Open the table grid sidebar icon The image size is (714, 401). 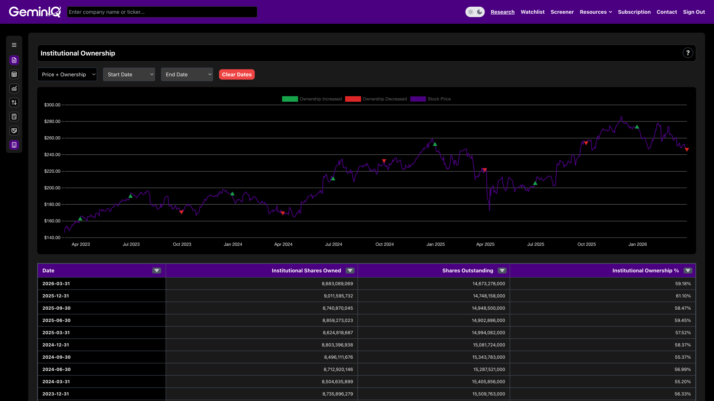click(14, 74)
